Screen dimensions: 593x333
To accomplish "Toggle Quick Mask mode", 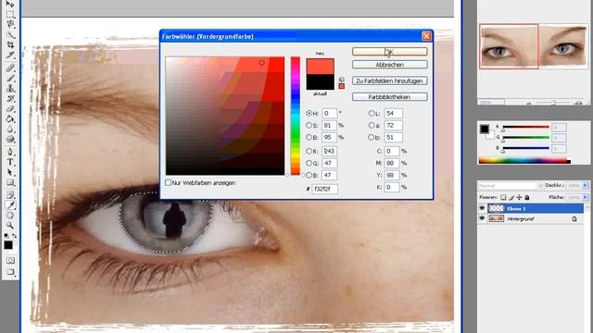I will (10, 261).
